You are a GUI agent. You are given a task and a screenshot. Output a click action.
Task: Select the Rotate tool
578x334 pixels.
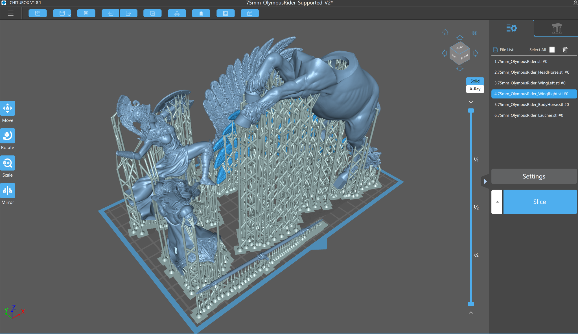(8, 136)
